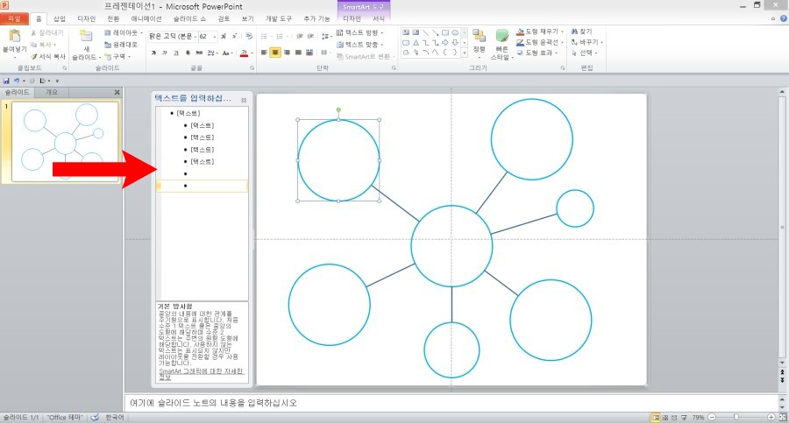Click the Save icon in quick access toolbar
This screenshot has height=423, width=789.
click(6, 81)
